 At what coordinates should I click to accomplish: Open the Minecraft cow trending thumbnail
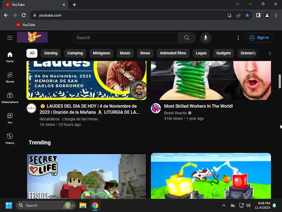coord(211,176)
